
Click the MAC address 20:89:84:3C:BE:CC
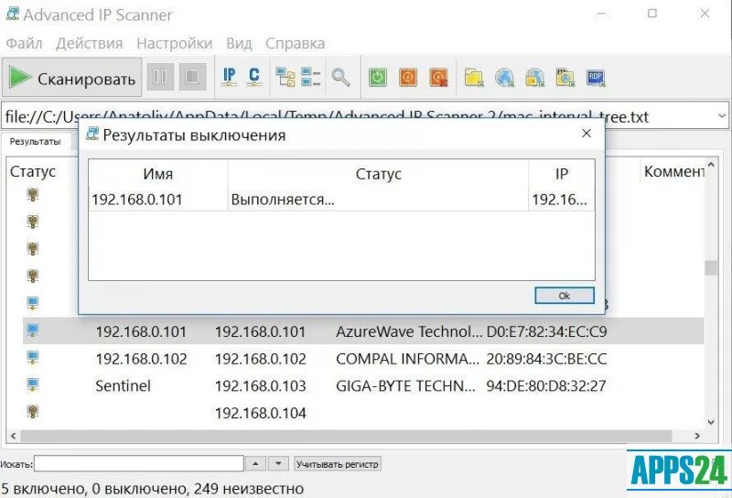(546, 359)
